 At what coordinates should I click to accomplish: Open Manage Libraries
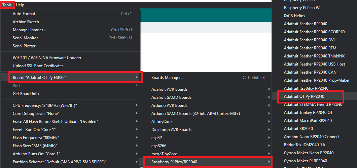29,30
